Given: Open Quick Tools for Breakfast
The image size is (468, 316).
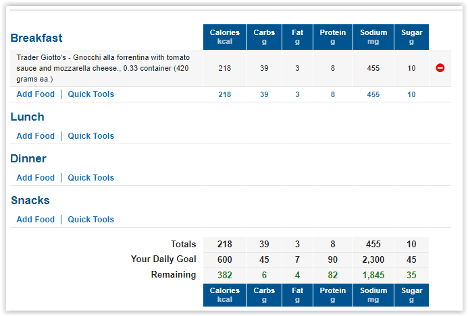Looking at the screenshot, I should click(x=90, y=94).
